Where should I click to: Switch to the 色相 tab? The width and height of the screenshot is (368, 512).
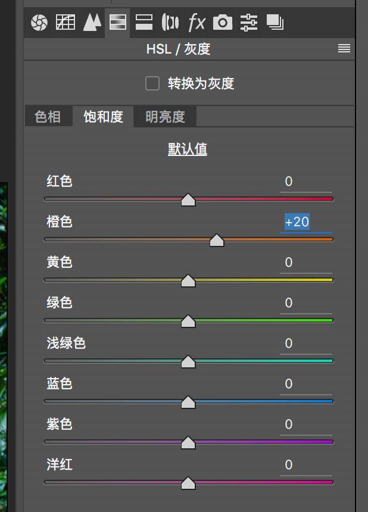[48, 117]
